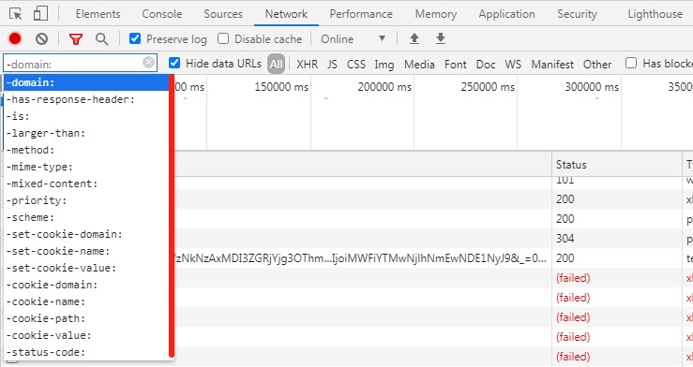Viewport: 693px width, 367px height.
Task: Clear the filter text with X icon
Action: click(x=149, y=63)
